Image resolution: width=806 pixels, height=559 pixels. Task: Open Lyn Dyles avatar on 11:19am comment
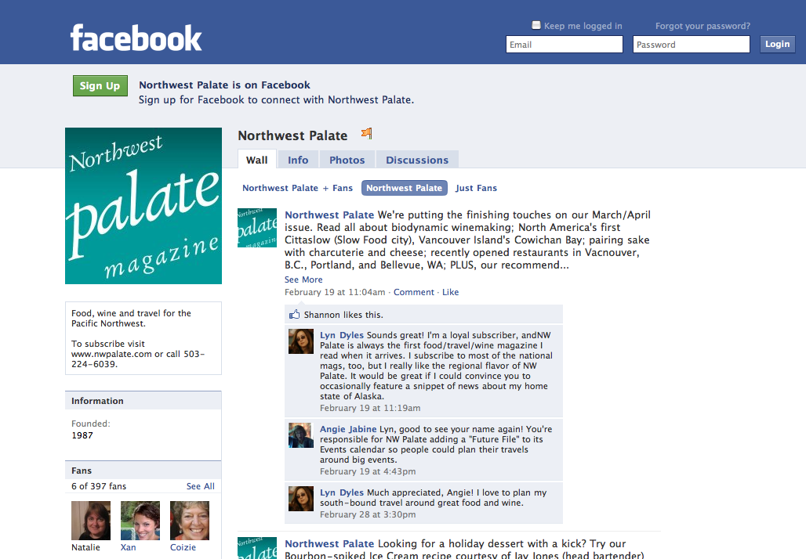[301, 341]
